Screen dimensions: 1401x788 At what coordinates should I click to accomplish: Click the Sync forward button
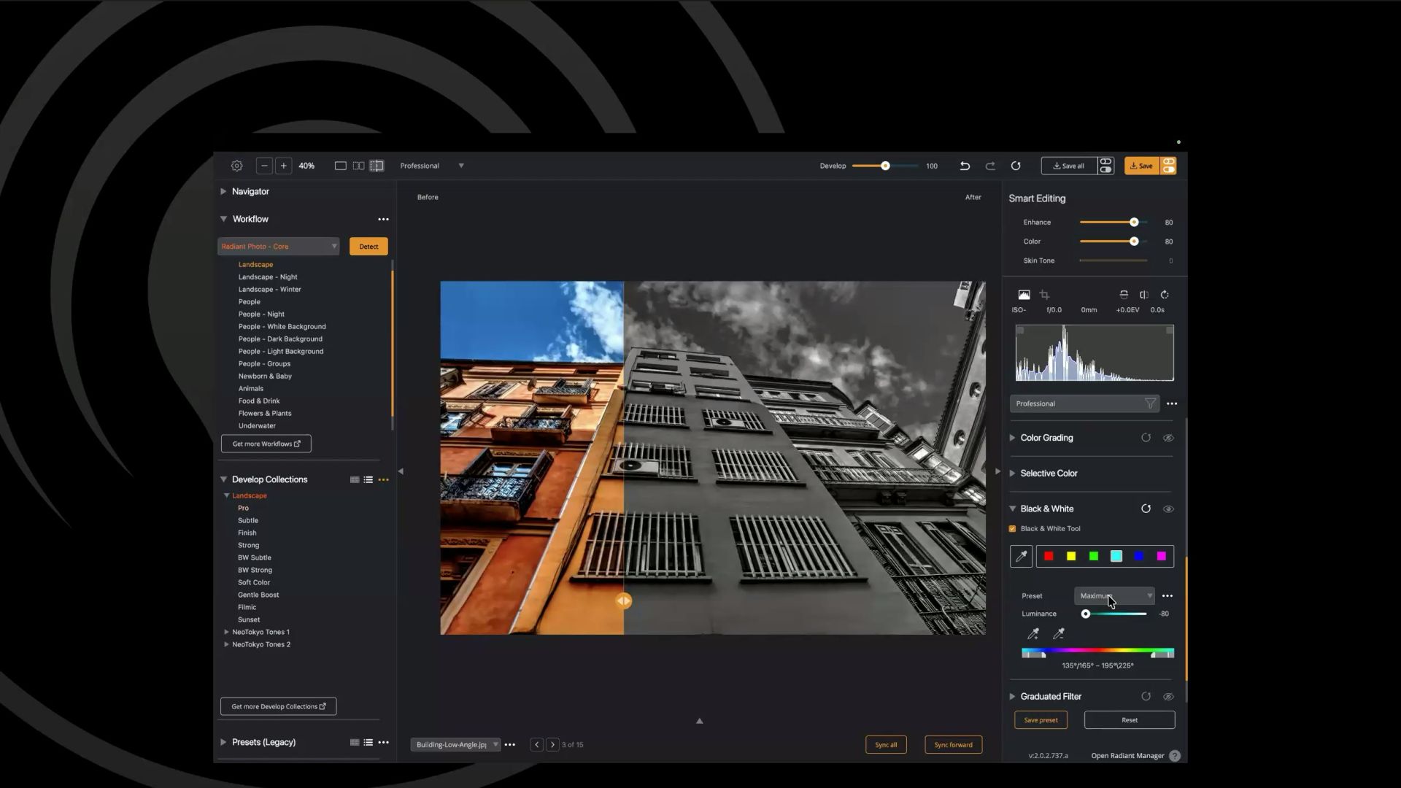click(x=953, y=744)
